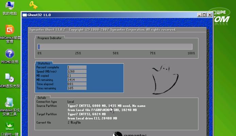This screenshot has height=136, width=236.
Task: Click the Percent complete value field
Action: [x=77, y=67]
